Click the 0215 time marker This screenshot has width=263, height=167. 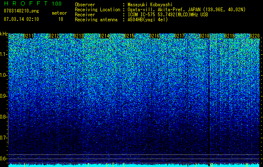(129, 36)
